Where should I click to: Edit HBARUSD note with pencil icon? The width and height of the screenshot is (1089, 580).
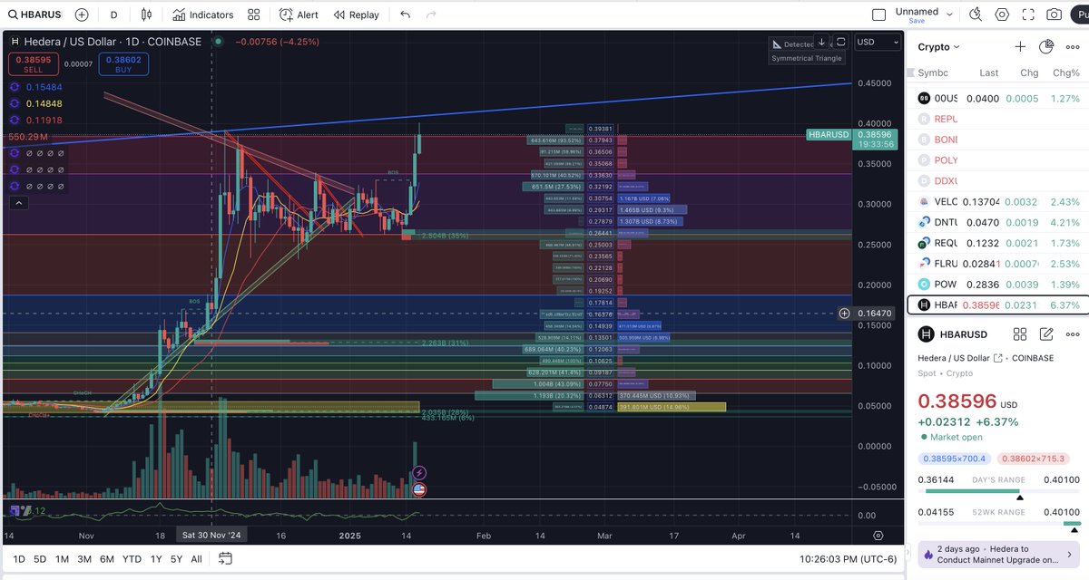click(1046, 334)
